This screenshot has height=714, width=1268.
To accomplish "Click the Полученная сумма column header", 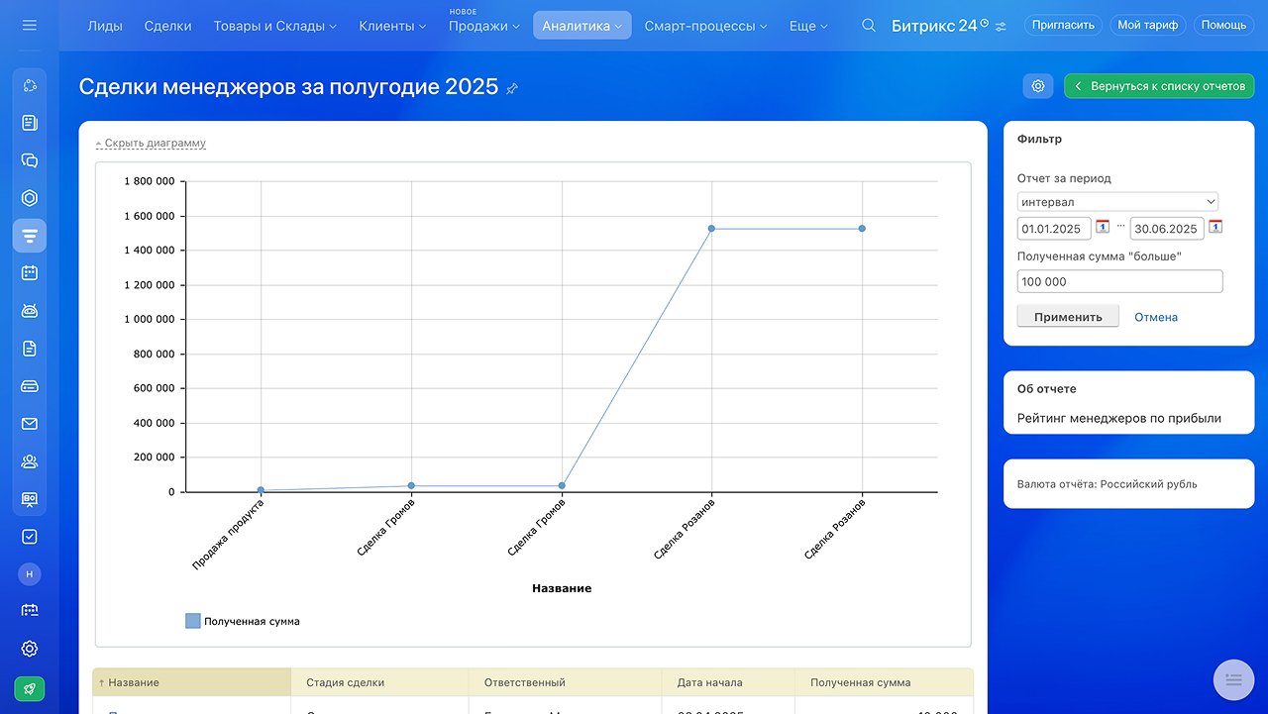I will [884, 682].
